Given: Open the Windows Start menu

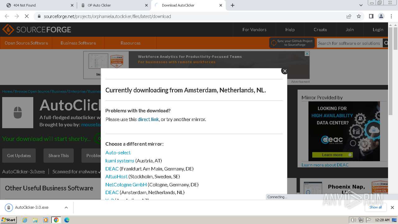Looking at the screenshot, I should (x=9, y=220).
